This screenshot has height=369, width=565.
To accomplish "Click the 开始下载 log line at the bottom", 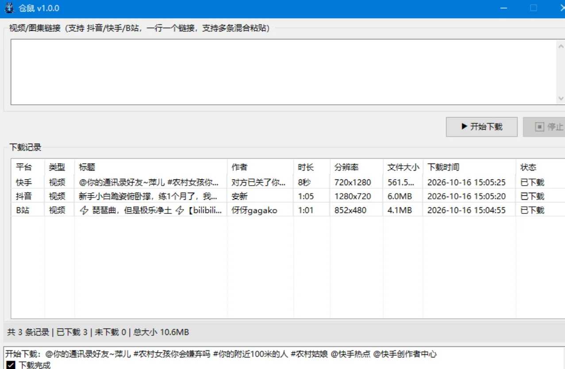I will pyautogui.click(x=221, y=354).
